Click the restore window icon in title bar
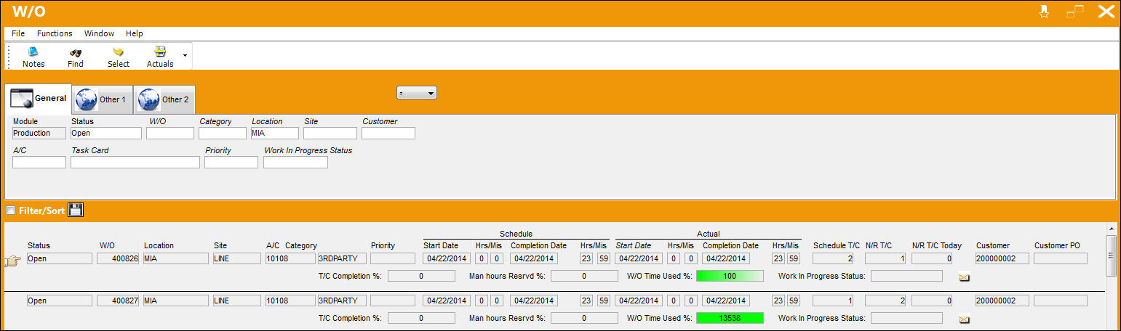1121x331 pixels. (1075, 12)
